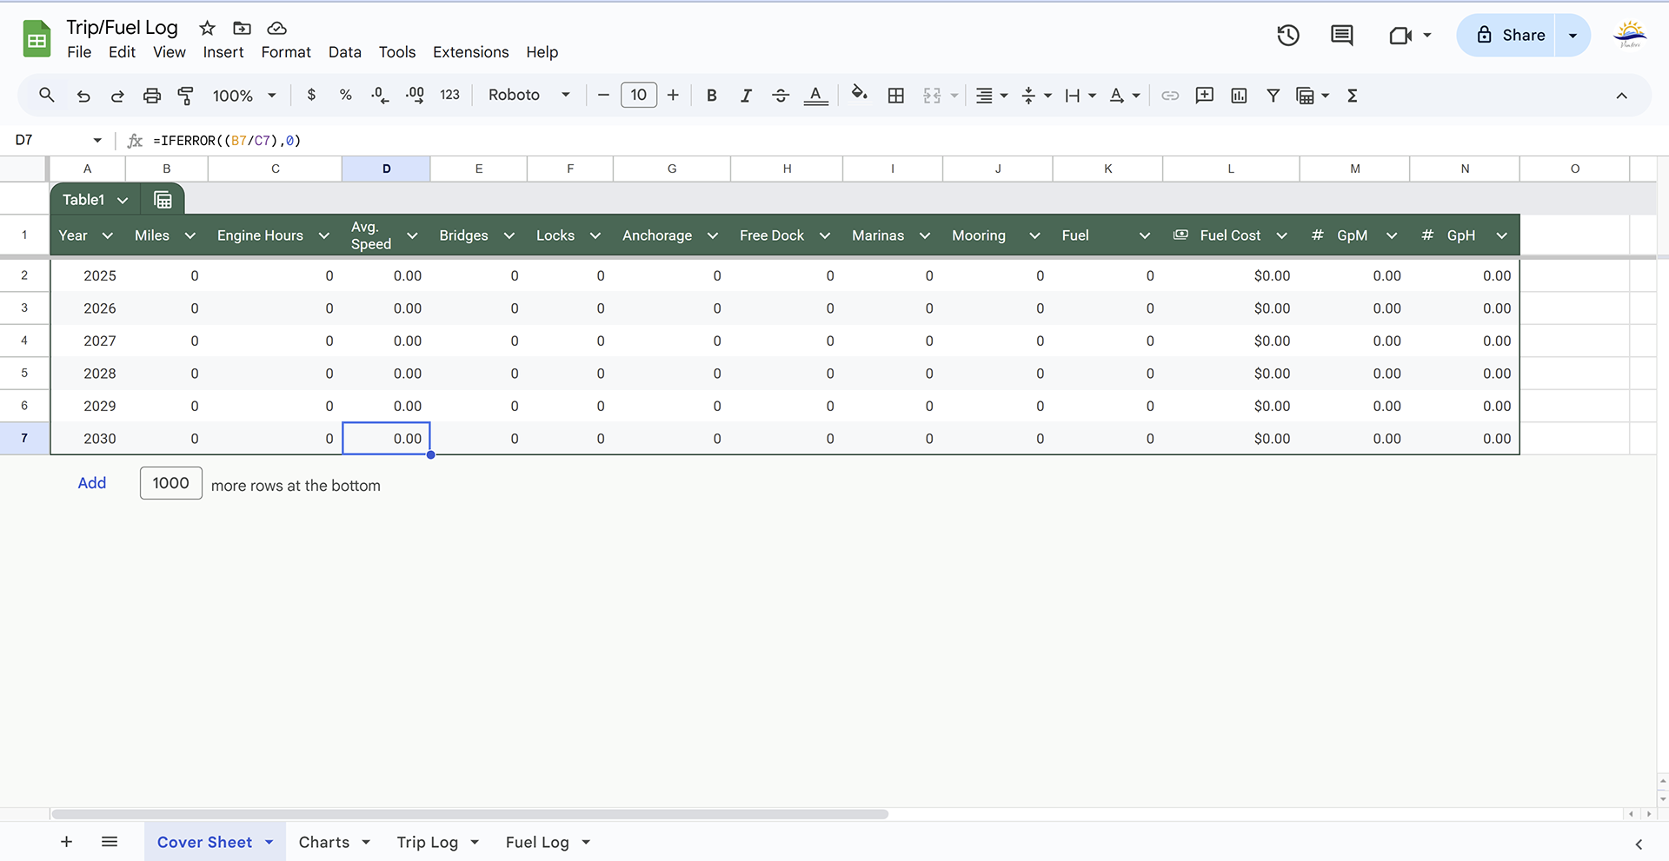The height and width of the screenshot is (861, 1669).
Task: Print the spreadsheet with printer icon
Action: click(152, 96)
